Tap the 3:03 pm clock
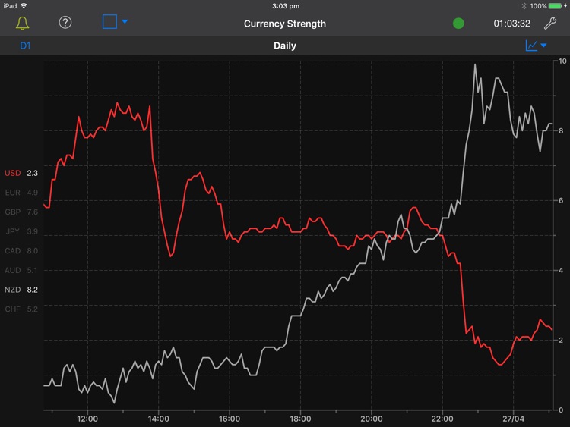The image size is (570, 427). tap(286, 6)
